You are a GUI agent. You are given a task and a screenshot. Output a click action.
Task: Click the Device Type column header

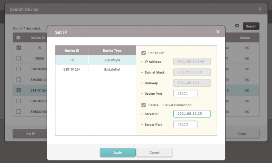tap(112, 51)
